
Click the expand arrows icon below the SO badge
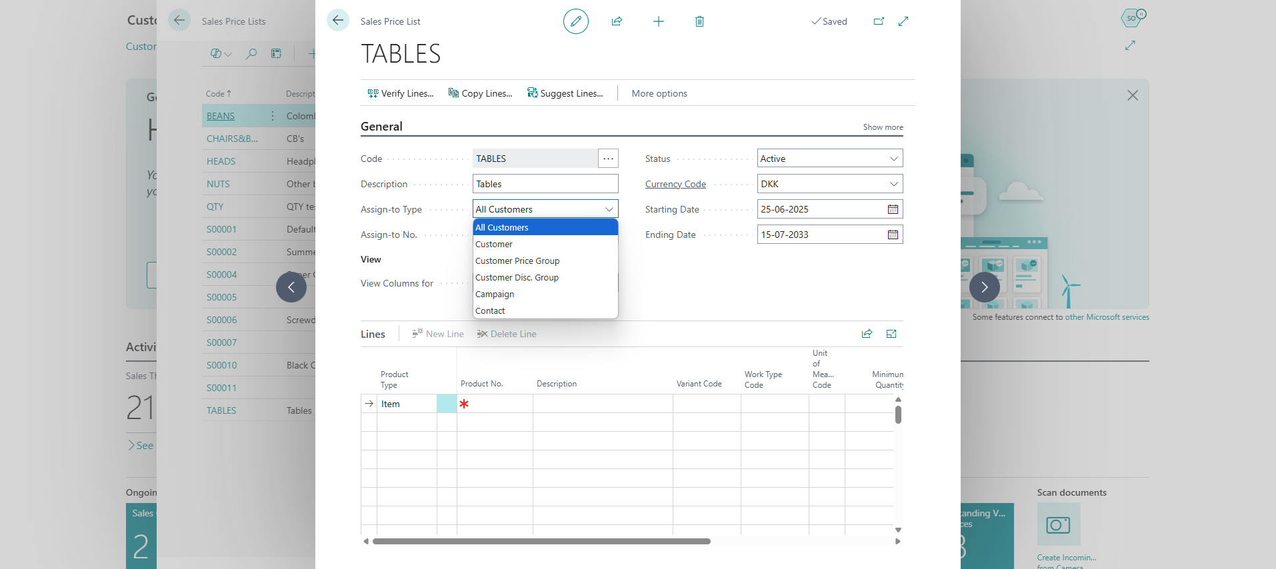(x=1130, y=45)
